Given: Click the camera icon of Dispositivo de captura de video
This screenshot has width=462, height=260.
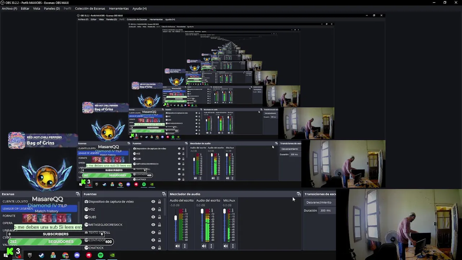Looking at the screenshot, I should (x=86, y=201).
